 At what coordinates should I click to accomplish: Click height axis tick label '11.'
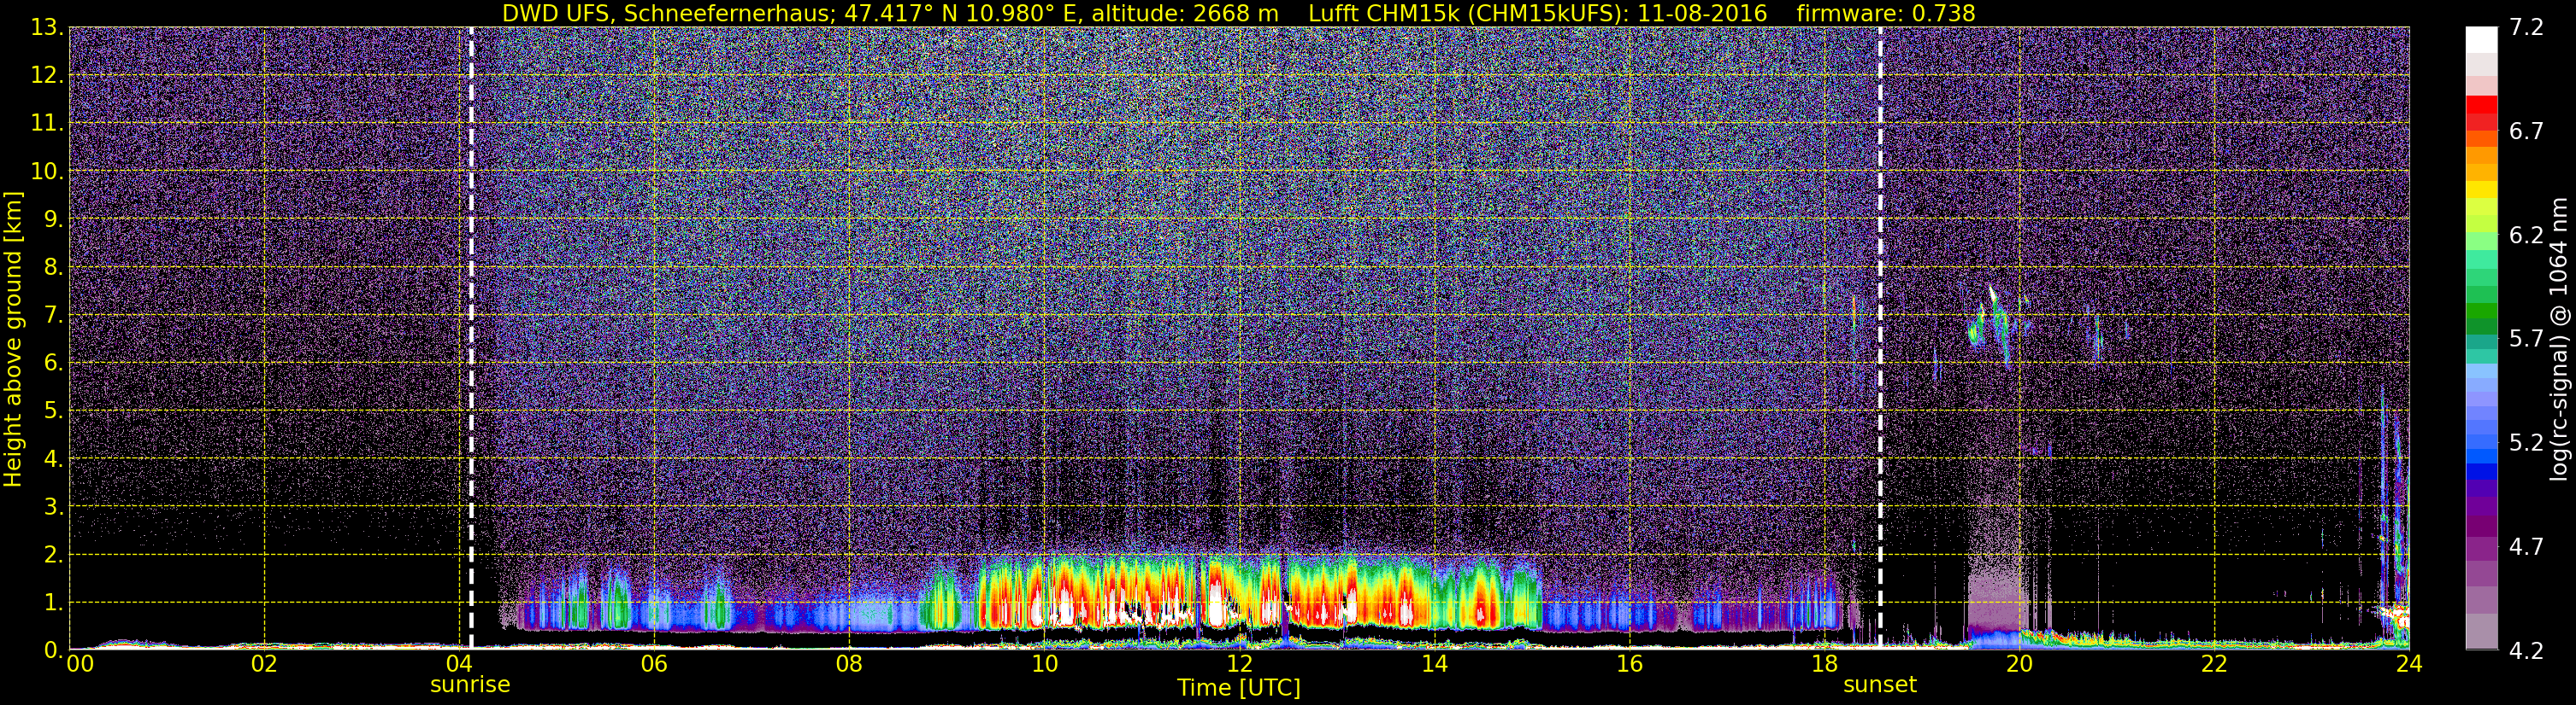pos(47,123)
